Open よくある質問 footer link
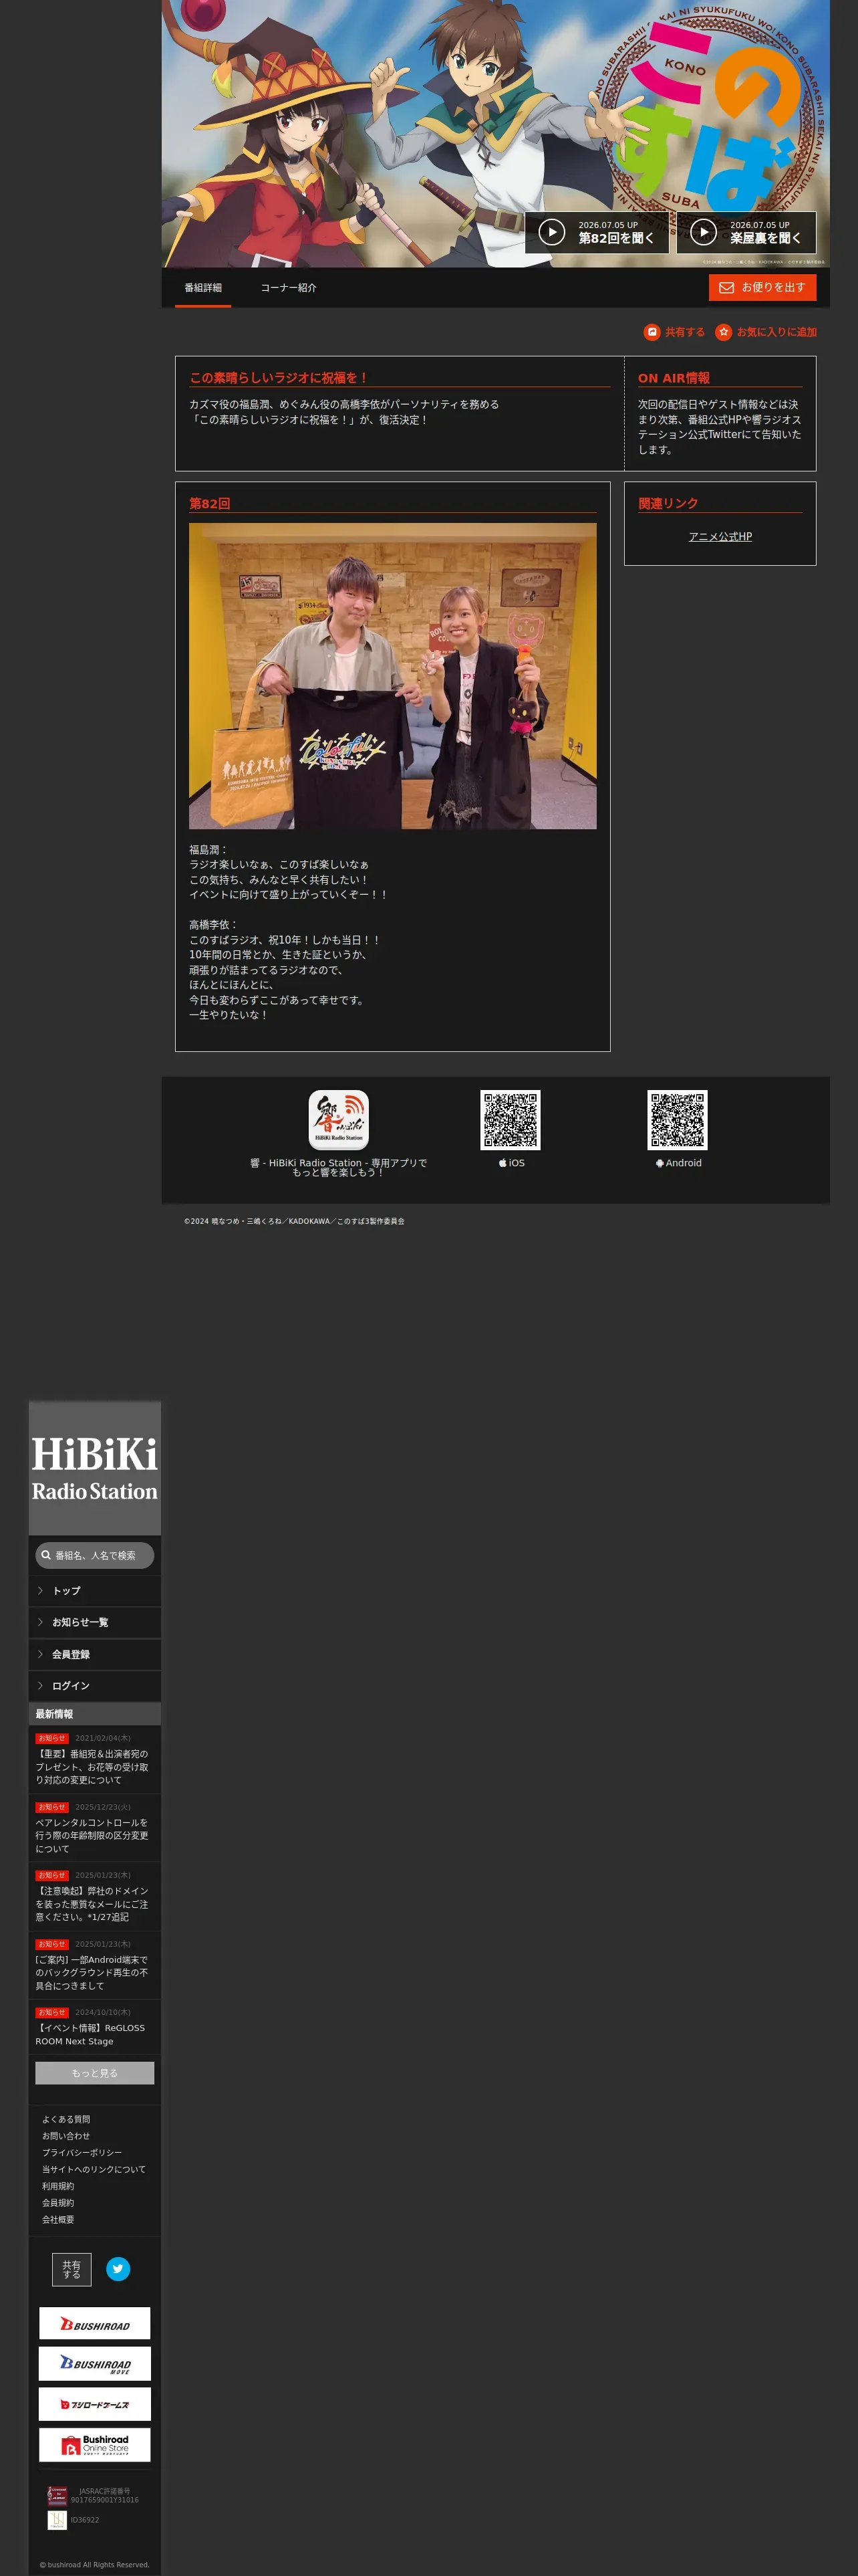Image resolution: width=858 pixels, height=2576 pixels. [66, 2119]
